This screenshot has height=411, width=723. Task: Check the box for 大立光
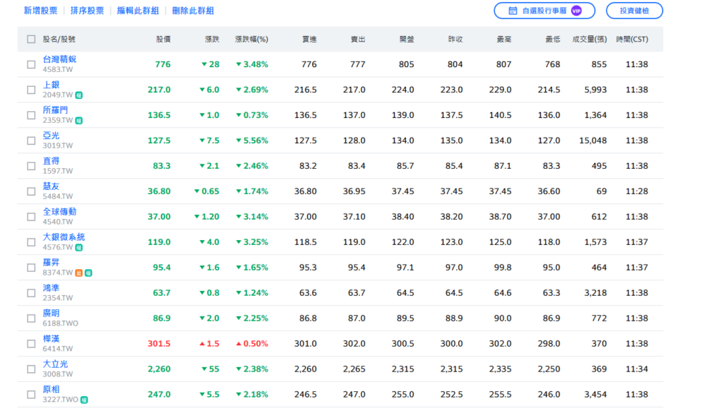pos(31,369)
